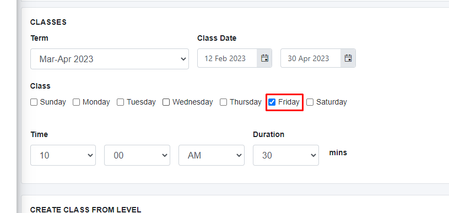Select Wednesday as a class day

click(x=166, y=102)
